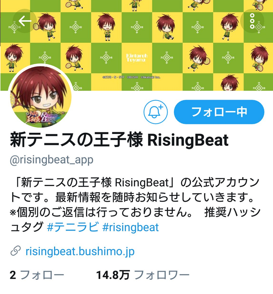The width and height of the screenshot is (273, 294).
Task: View the 2 フォロー following list
Action: point(37,275)
